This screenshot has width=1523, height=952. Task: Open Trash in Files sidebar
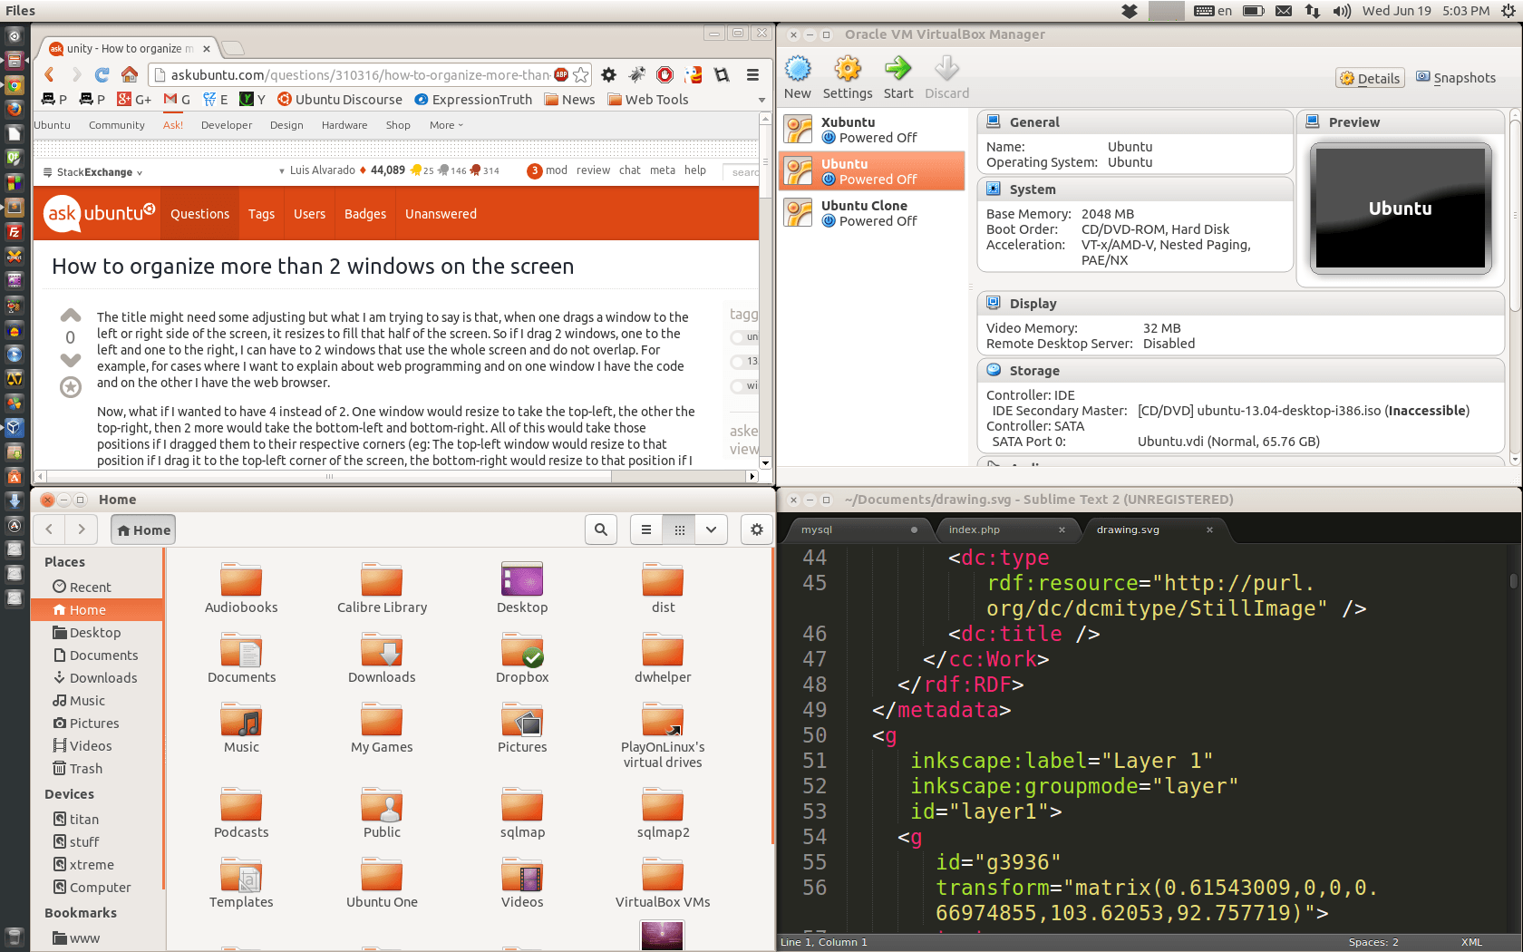pyautogui.click(x=96, y=769)
